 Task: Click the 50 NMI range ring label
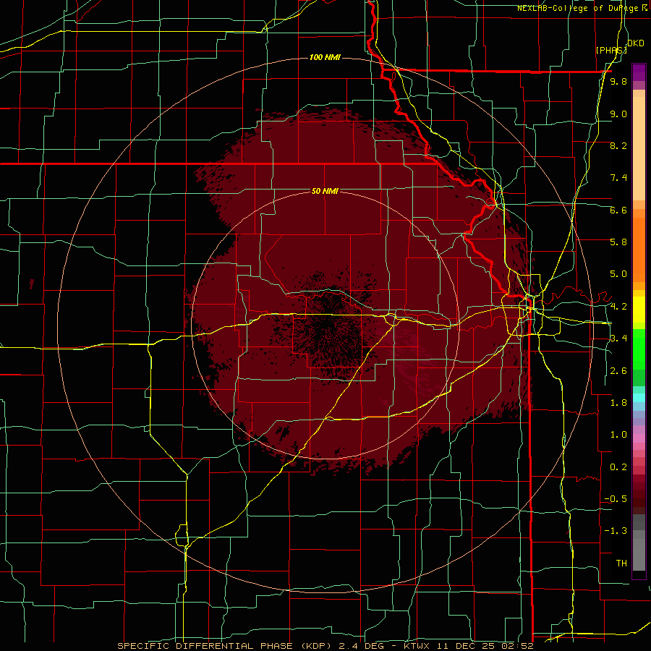(x=325, y=191)
